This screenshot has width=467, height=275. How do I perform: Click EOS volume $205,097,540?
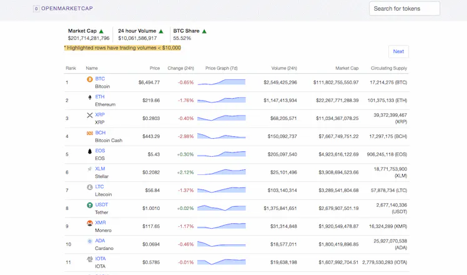pos(282,154)
